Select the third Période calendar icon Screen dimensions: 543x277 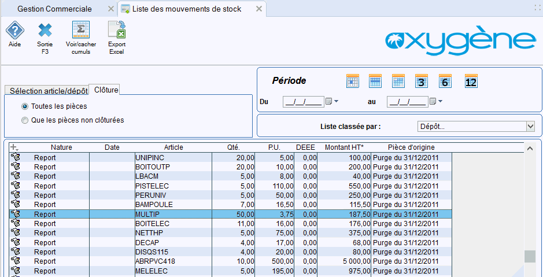(x=398, y=81)
